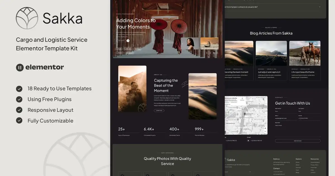Click the 'Adding Colors to Your Moments' headline
335x176 pixels.
point(136,23)
